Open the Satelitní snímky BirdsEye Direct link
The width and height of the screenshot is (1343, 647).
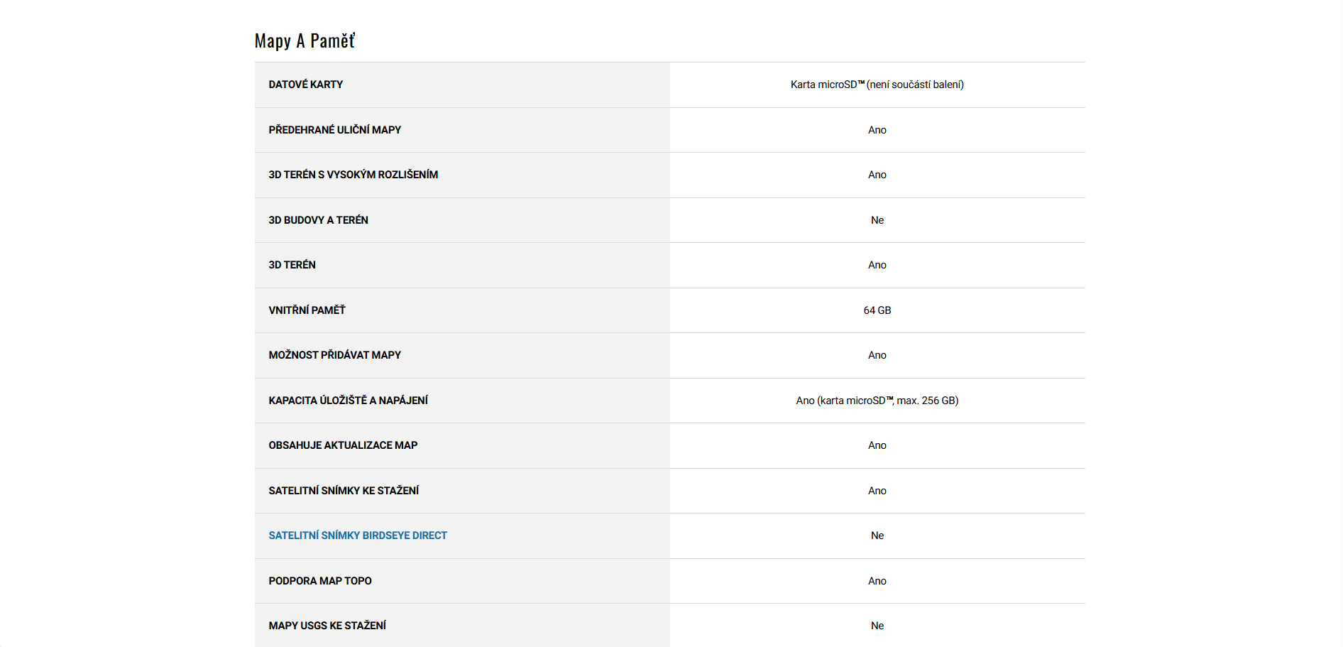(358, 535)
